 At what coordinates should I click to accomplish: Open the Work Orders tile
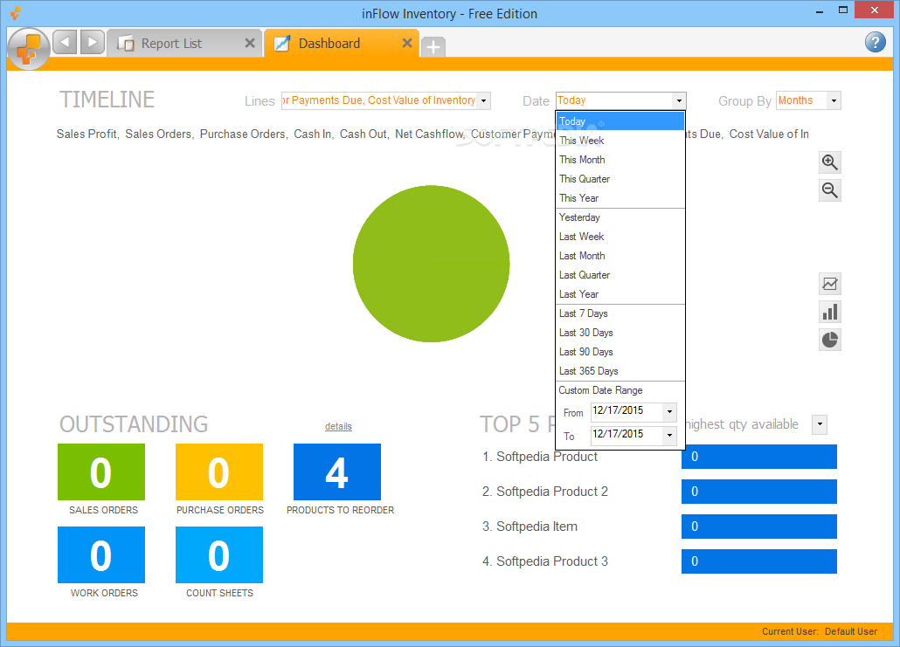point(101,554)
